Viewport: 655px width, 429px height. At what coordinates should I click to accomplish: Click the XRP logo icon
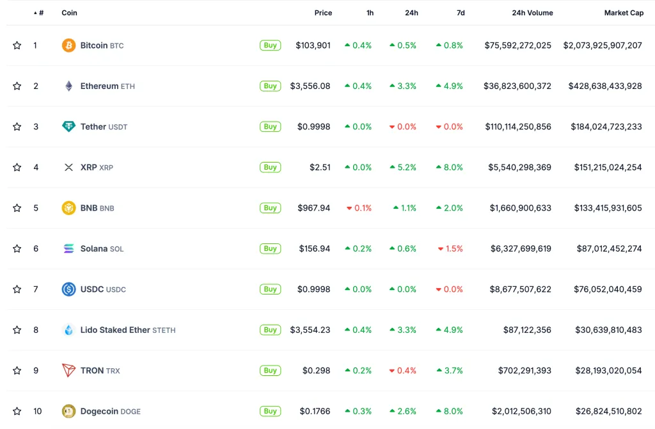click(68, 167)
